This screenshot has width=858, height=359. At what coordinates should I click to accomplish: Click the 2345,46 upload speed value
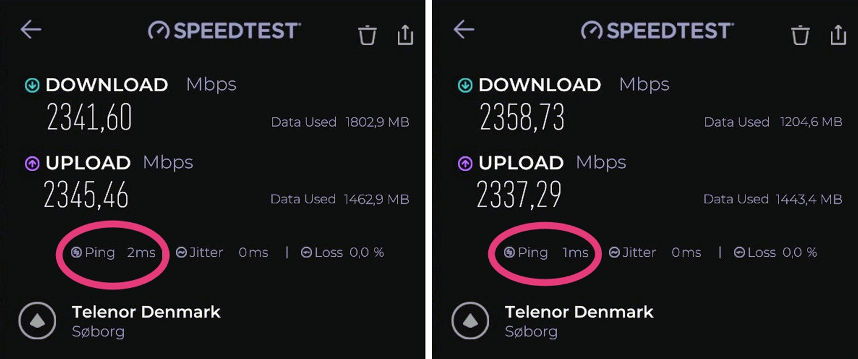[86, 195]
